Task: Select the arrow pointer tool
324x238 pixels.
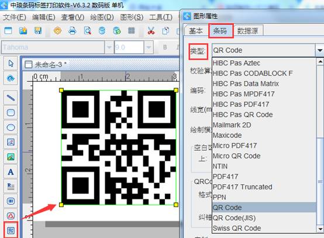Action: pos(11,64)
